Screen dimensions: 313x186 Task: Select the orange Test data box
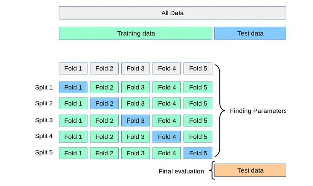tap(250, 170)
